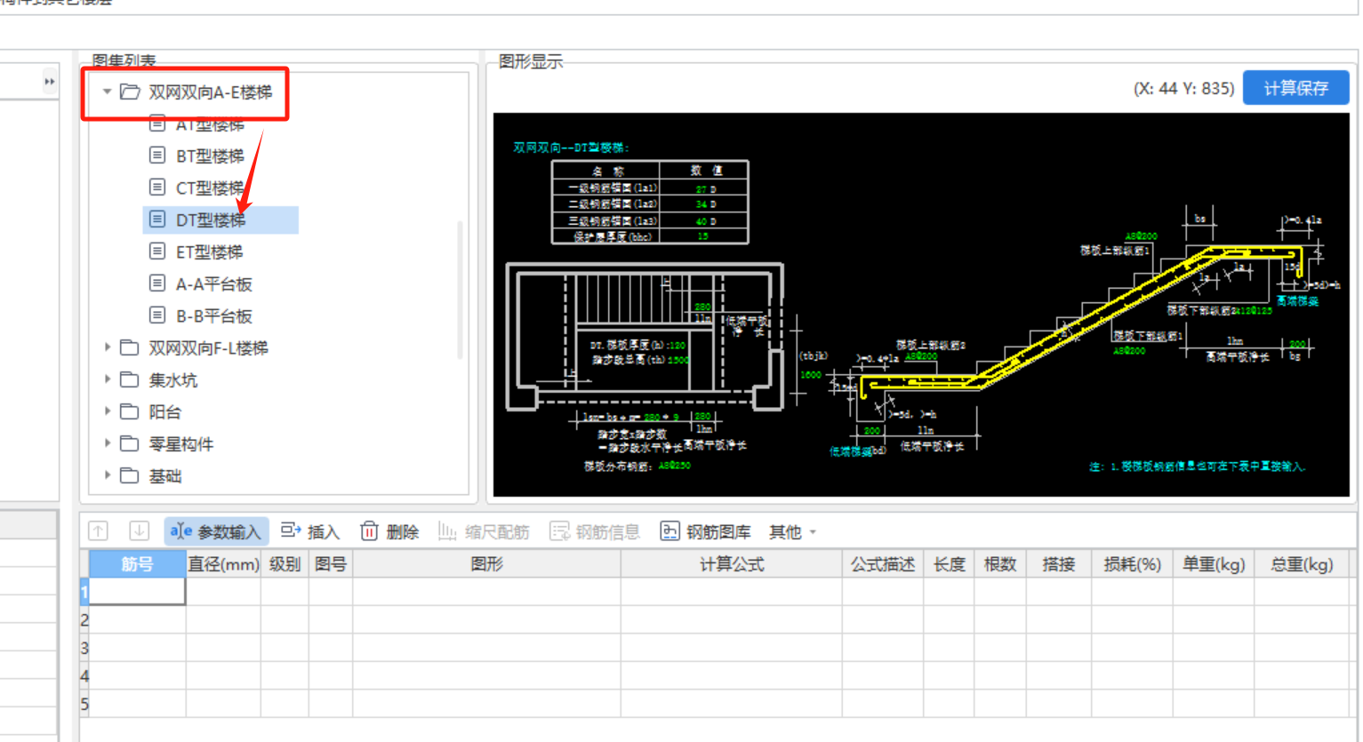Expand the 零星构件 folder arrow
The height and width of the screenshot is (742, 1363).
[107, 443]
